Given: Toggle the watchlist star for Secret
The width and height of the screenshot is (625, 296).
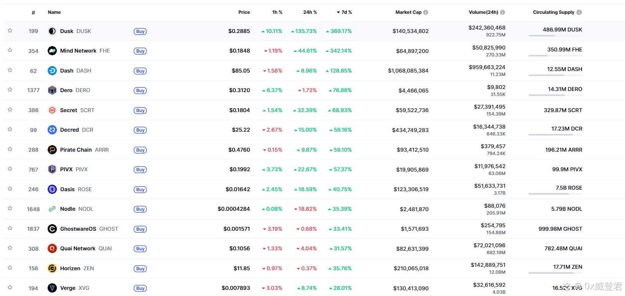Looking at the screenshot, I should tap(10, 110).
